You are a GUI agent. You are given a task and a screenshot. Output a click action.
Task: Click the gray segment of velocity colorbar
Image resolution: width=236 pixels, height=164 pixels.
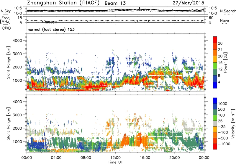[215, 124]
